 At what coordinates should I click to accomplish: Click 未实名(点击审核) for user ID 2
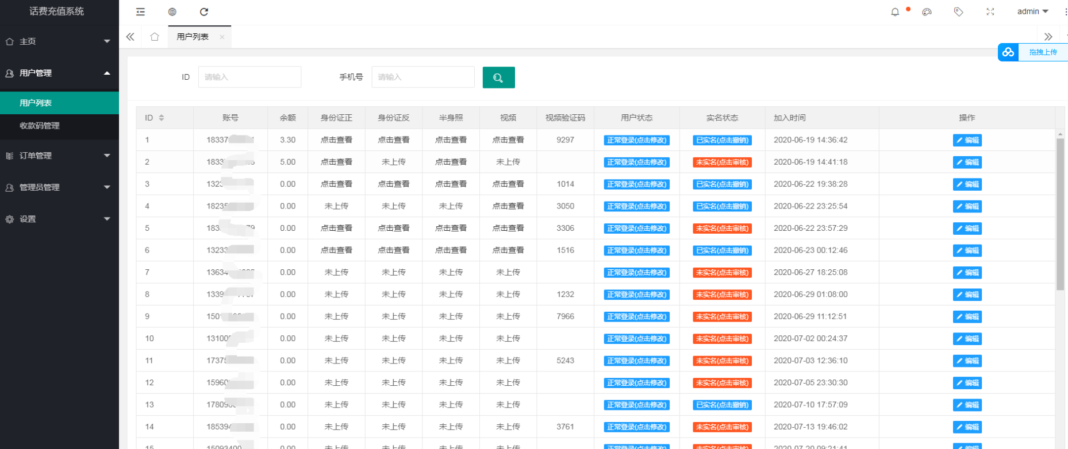(722, 162)
